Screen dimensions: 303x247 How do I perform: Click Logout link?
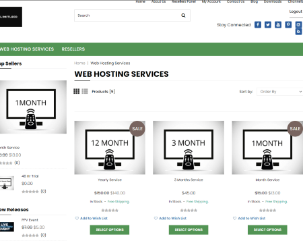click(296, 11)
